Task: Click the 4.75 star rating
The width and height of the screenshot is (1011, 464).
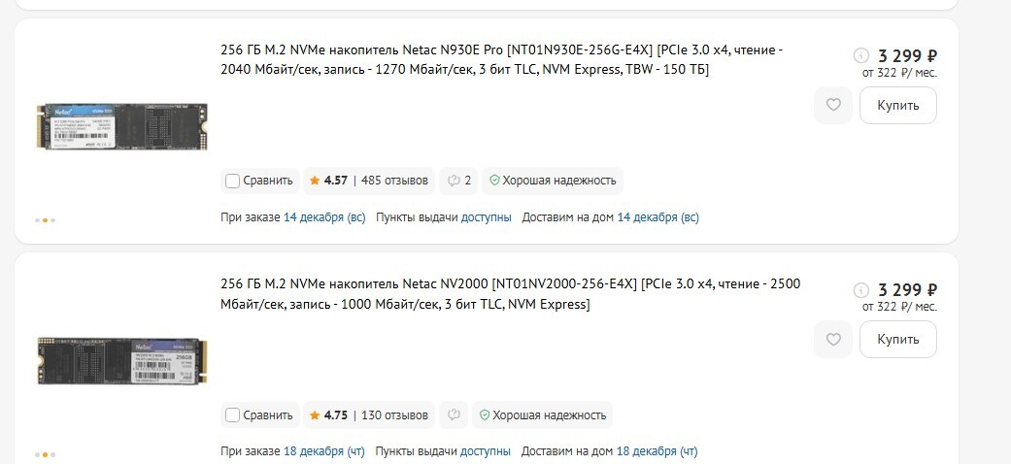Action: point(328,415)
